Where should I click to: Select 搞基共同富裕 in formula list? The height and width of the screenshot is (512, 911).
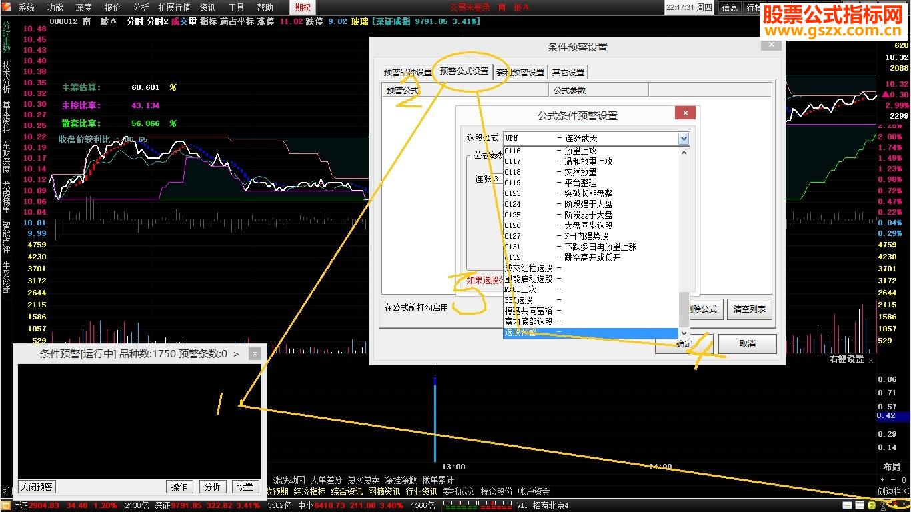[590, 311]
